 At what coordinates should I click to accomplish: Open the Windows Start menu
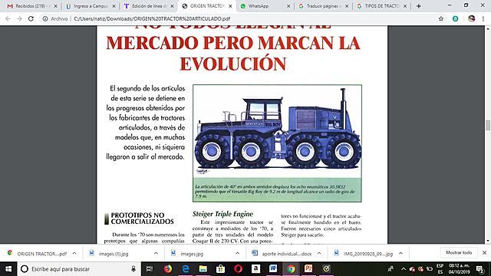click(x=8, y=269)
